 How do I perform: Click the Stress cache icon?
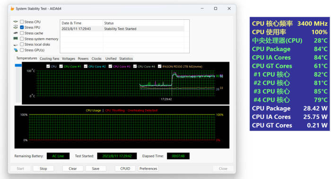click(x=16, y=33)
